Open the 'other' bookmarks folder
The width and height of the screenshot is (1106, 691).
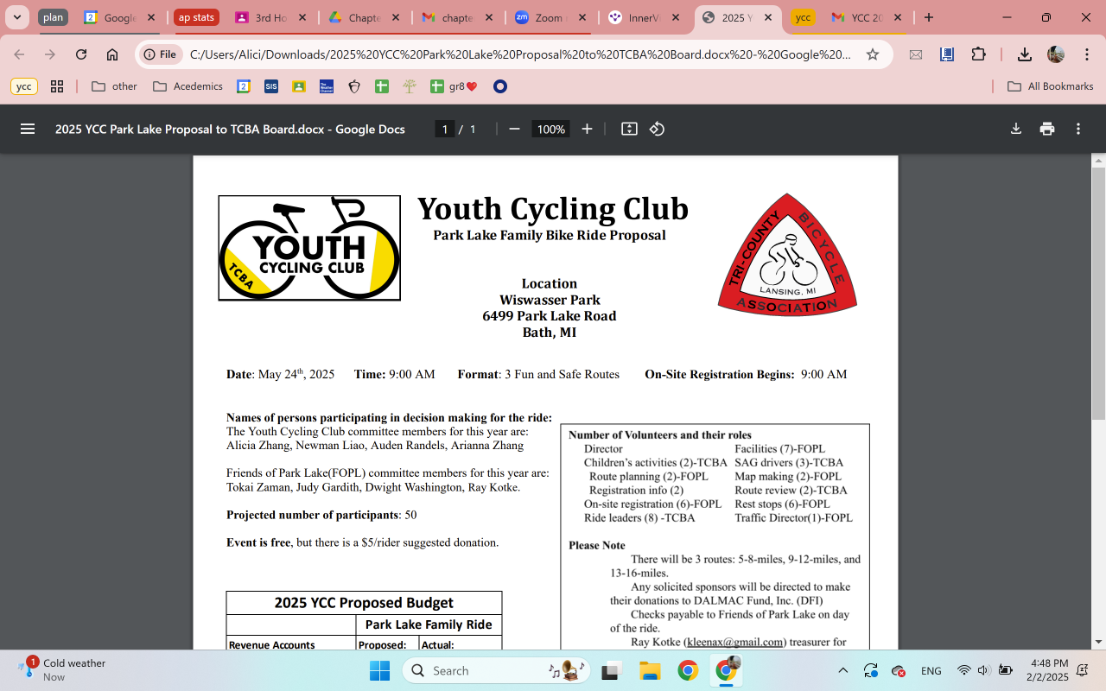pyautogui.click(x=114, y=86)
